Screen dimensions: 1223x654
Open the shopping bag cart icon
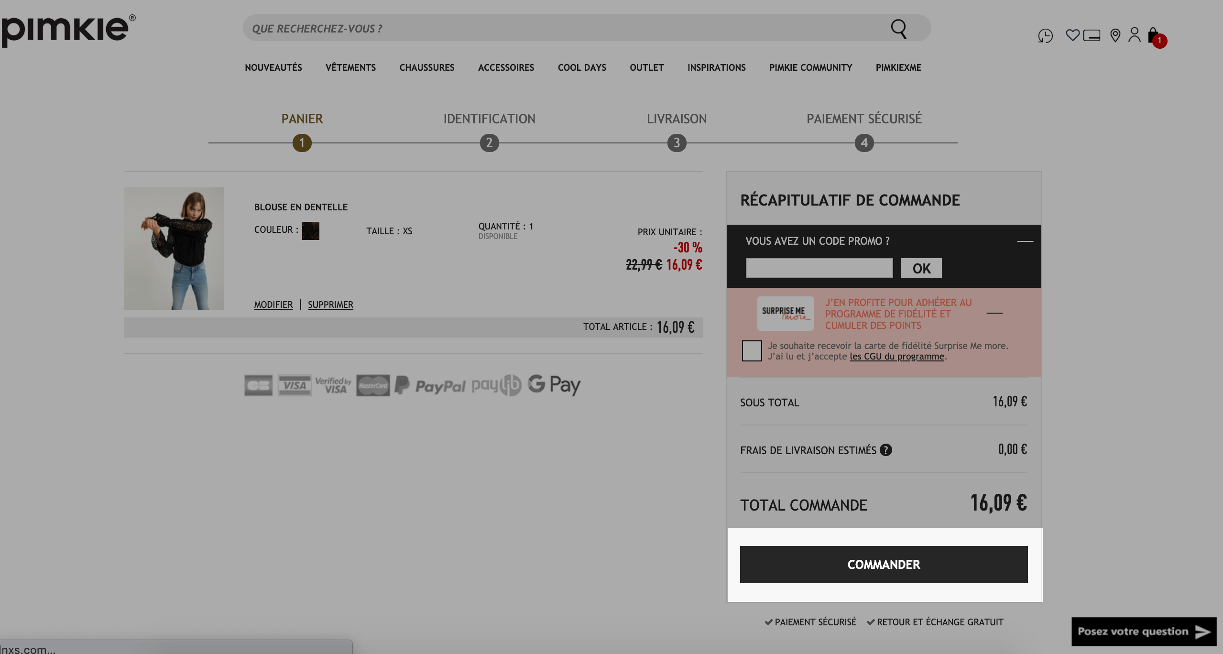click(1157, 37)
